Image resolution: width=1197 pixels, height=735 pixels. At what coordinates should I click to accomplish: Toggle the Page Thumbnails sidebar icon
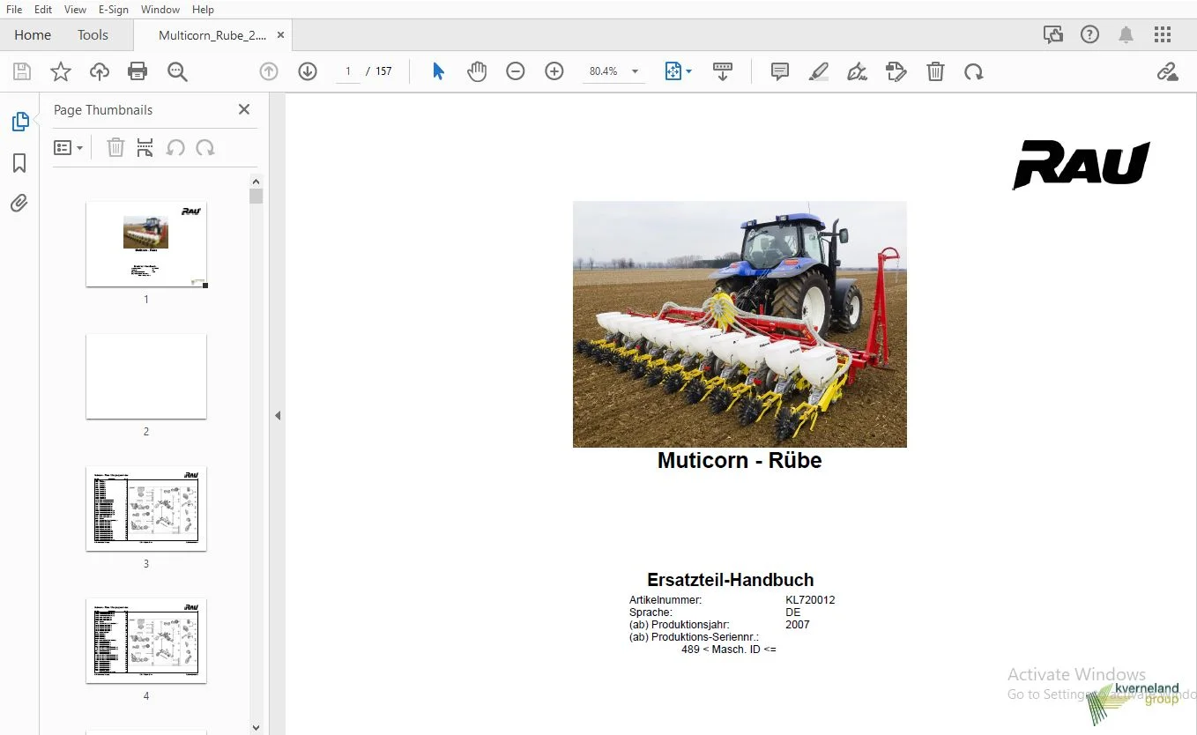pyautogui.click(x=20, y=122)
